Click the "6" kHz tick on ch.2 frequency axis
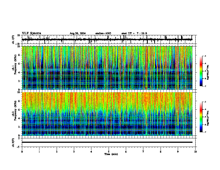 click(19, 110)
